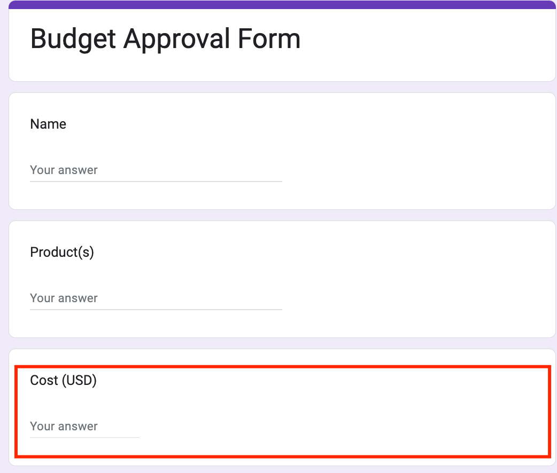Select the Name question label
Screen dimensions: 557x473
click(x=48, y=124)
